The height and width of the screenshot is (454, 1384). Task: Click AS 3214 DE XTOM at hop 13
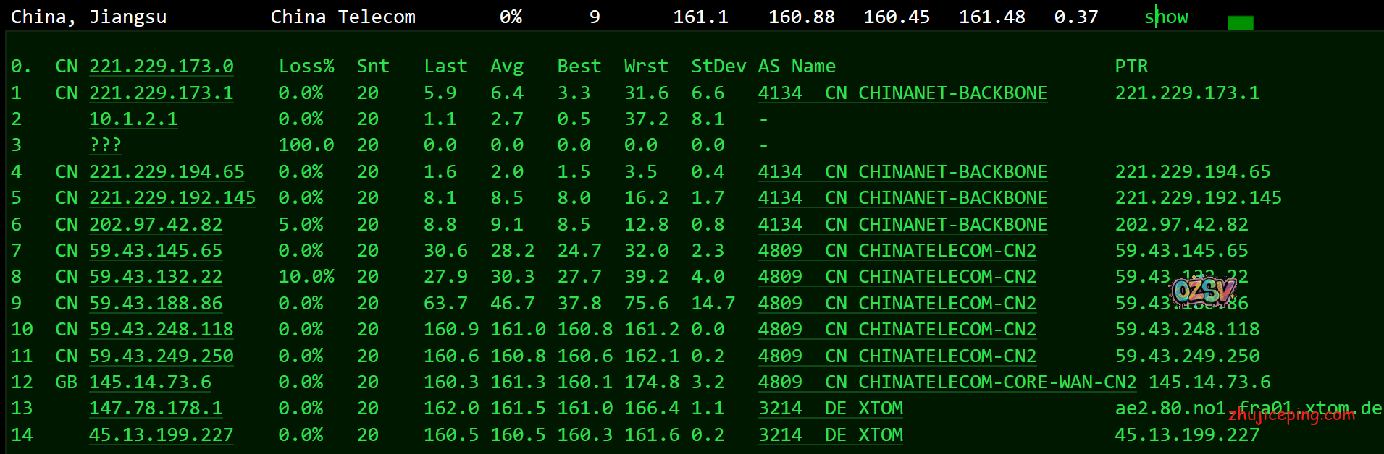[x=830, y=408]
